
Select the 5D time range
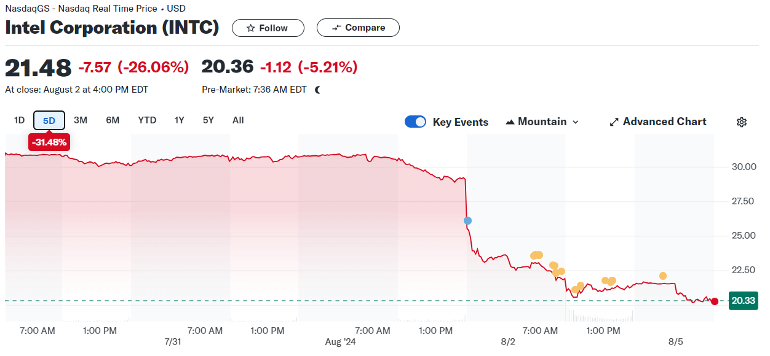tap(49, 121)
